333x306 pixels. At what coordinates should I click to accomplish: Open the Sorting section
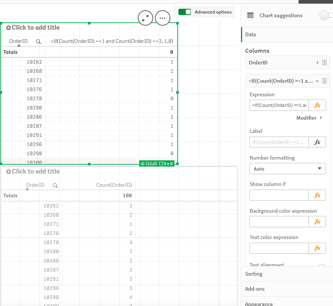[x=254, y=274]
